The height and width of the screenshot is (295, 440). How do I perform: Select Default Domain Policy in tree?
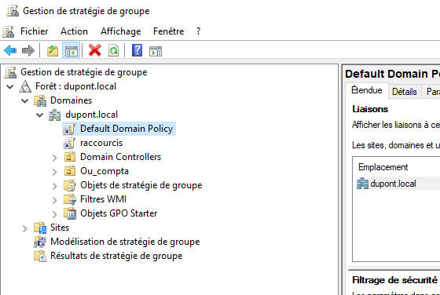click(126, 129)
